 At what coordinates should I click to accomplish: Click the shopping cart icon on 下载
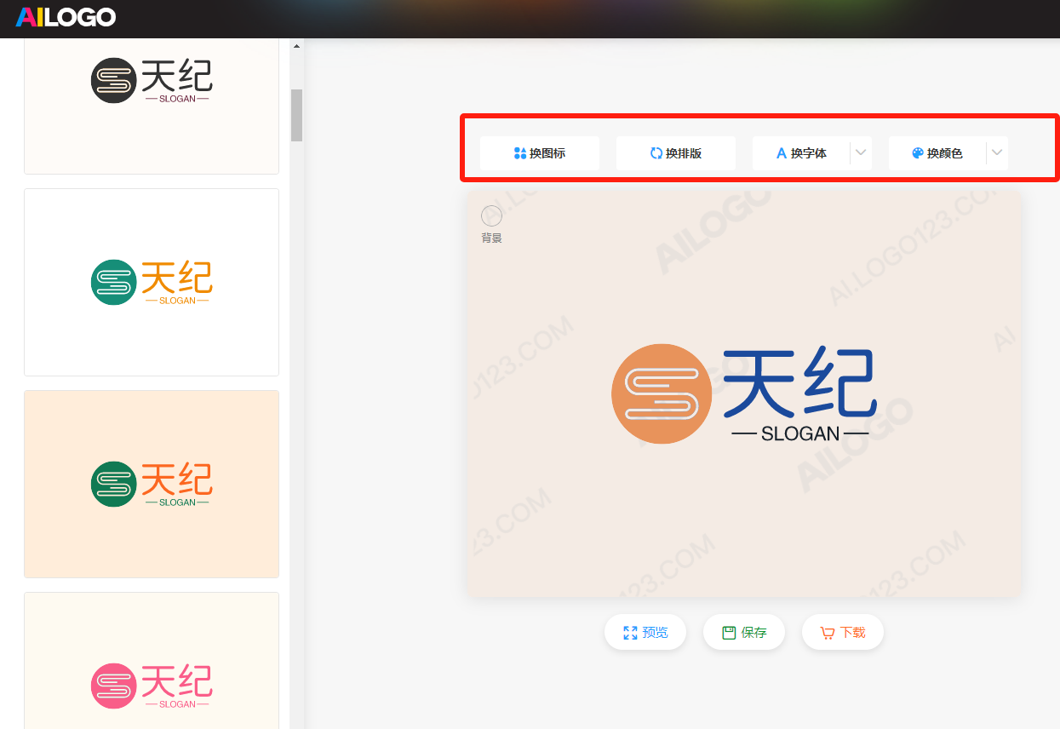click(828, 632)
